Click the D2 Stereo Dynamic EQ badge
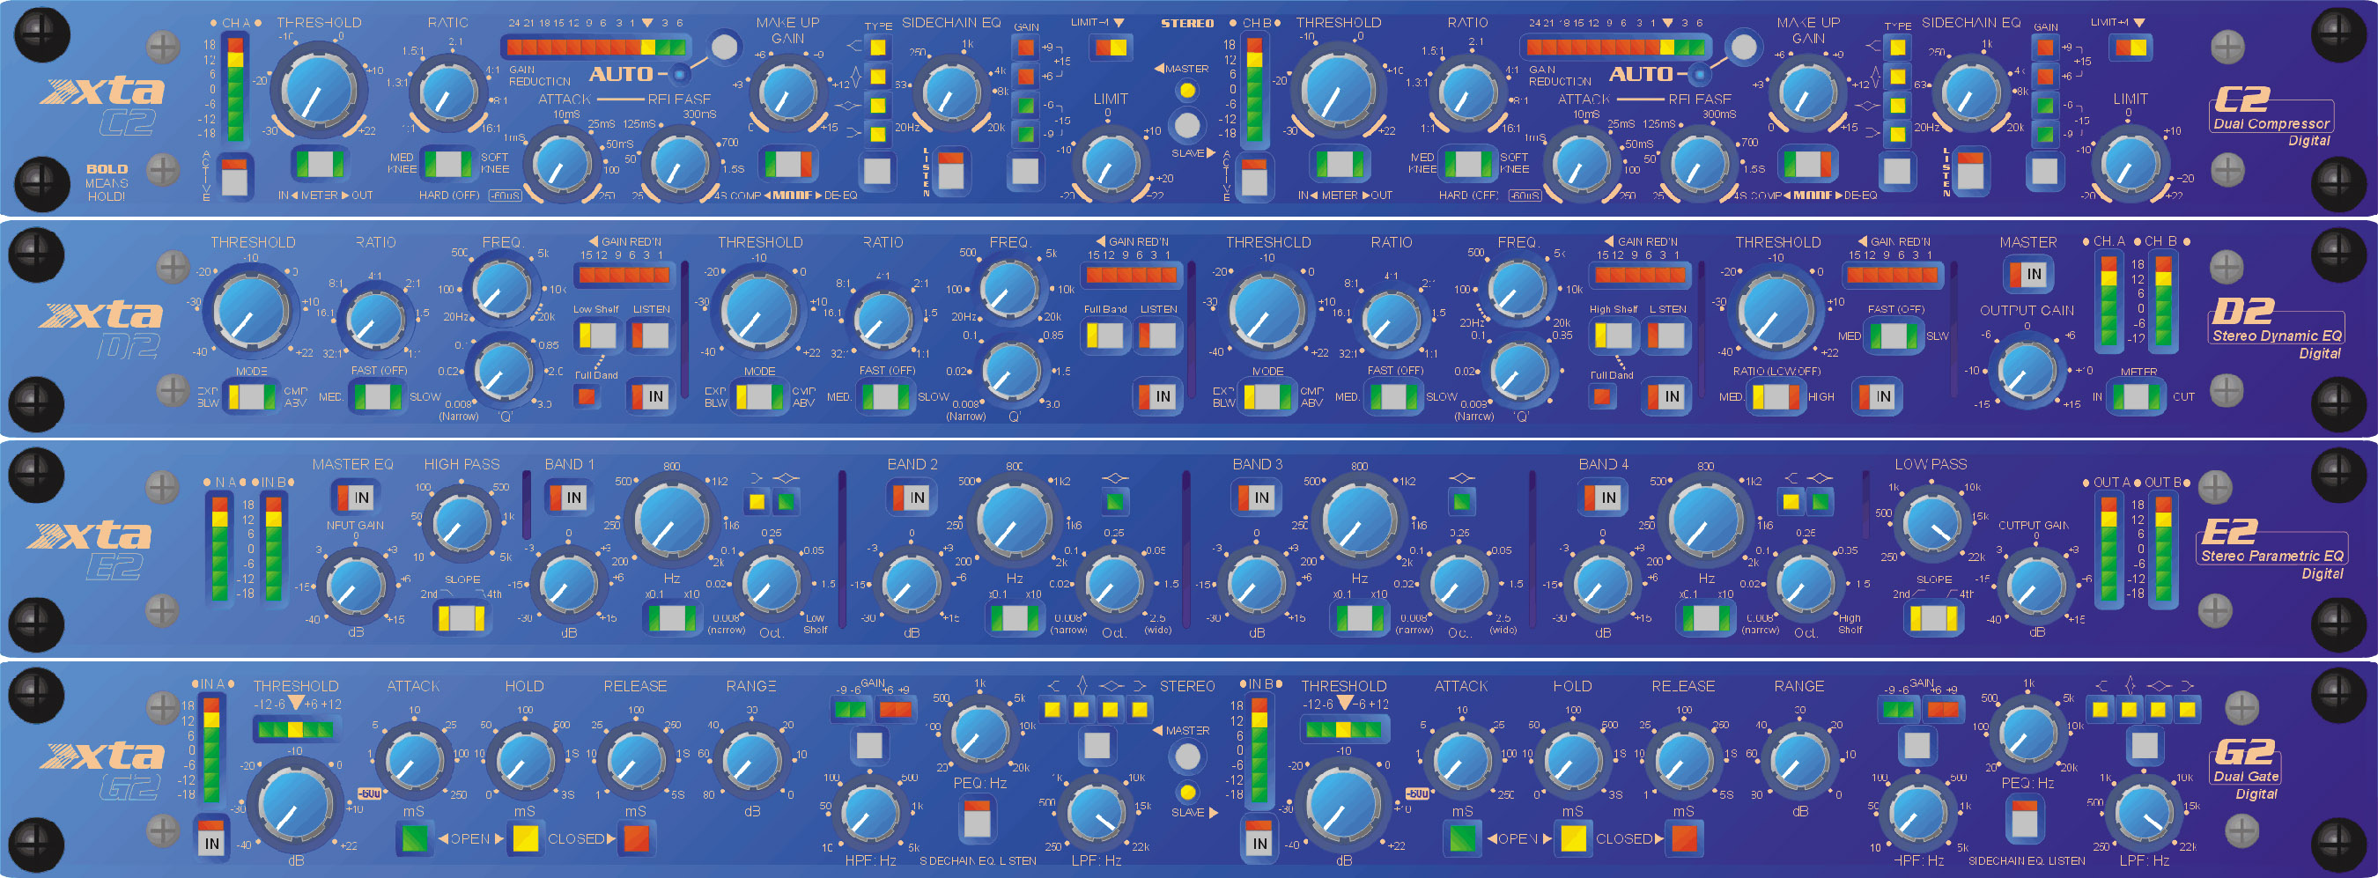This screenshot has width=2378, height=878. click(2277, 328)
